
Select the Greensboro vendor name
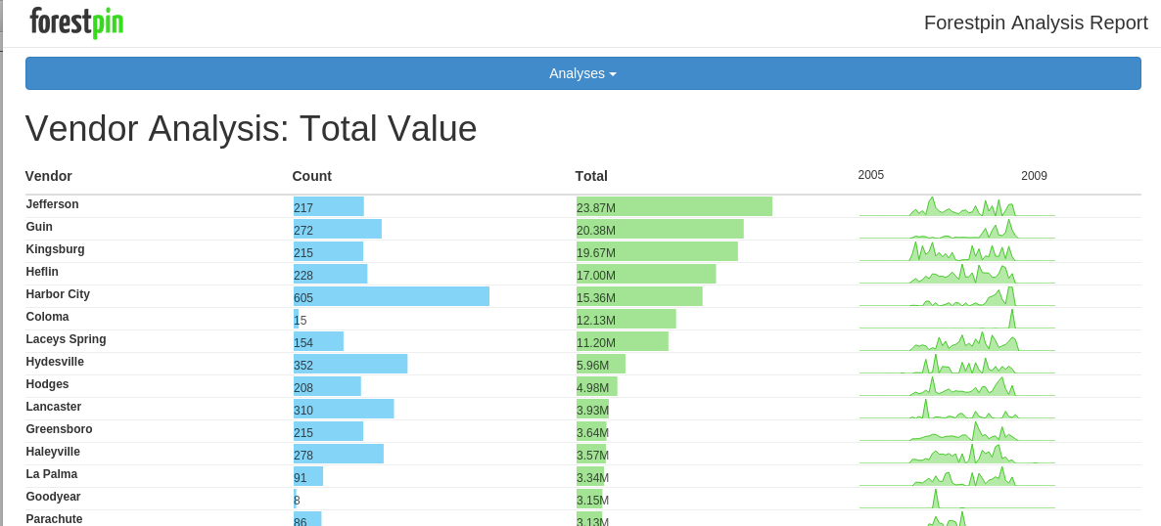(x=60, y=429)
